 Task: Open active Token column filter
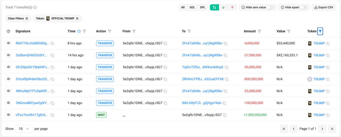320,31
